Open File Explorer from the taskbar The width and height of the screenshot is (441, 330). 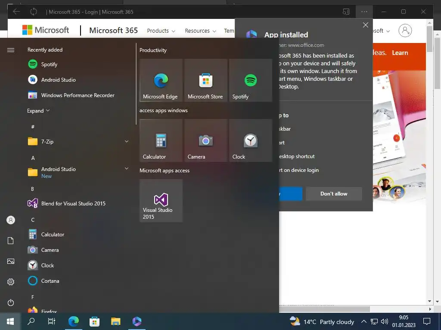pyautogui.click(x=115, y=321)
